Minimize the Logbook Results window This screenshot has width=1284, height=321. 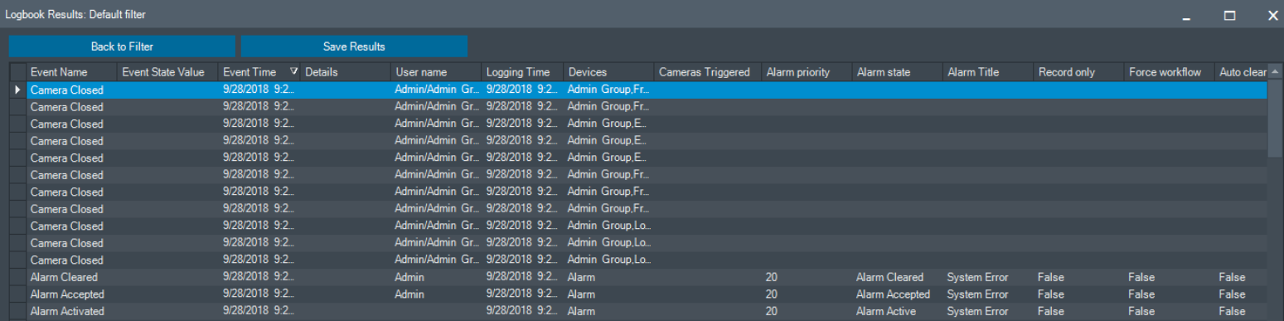(x=1188, y=15)
